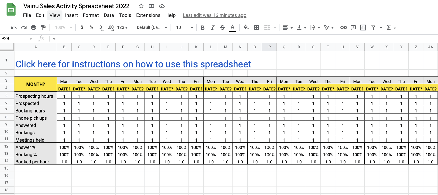Click the Redo icon
The image size is (438, 195).
pyautogui.click(x=23, y=27)
